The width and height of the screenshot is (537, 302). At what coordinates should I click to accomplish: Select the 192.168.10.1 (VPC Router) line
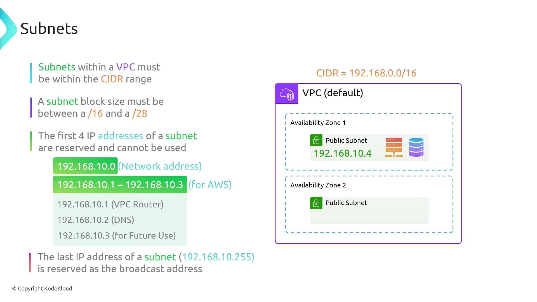(110, 204)
